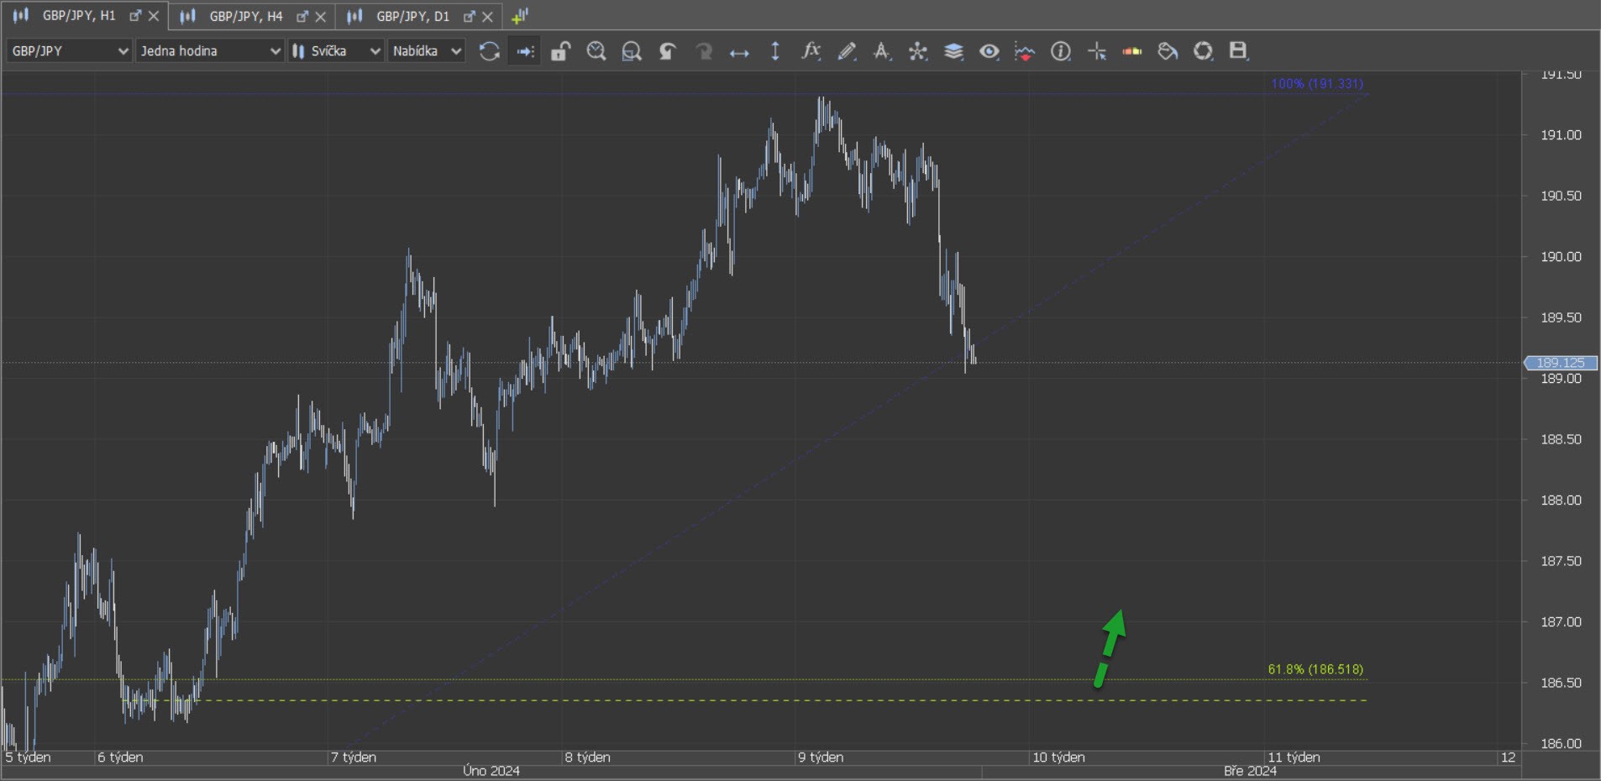Screen dimensions: 1601x781
Task: Click the floppy disk save icon
Action: [1239, 51]
